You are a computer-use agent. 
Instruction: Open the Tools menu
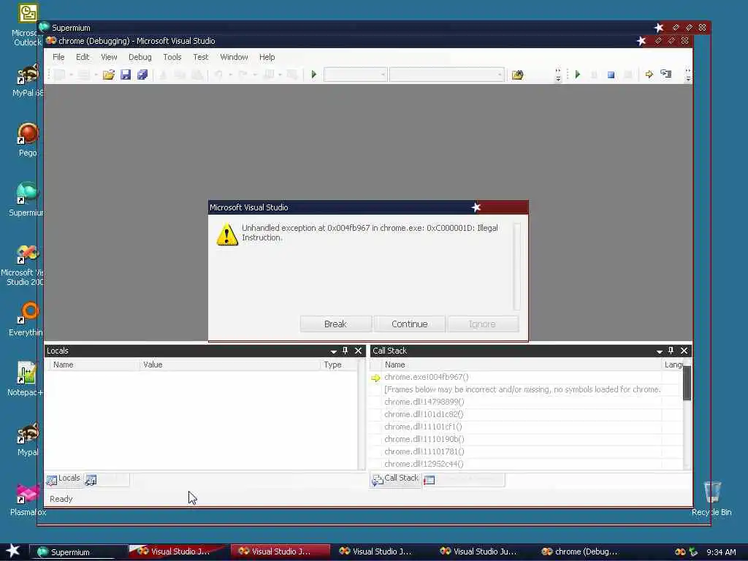(x=172, y=57)
